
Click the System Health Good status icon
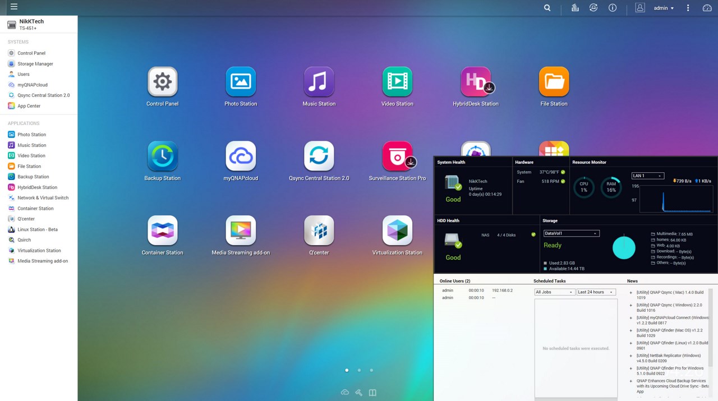(x=453, y=183)
